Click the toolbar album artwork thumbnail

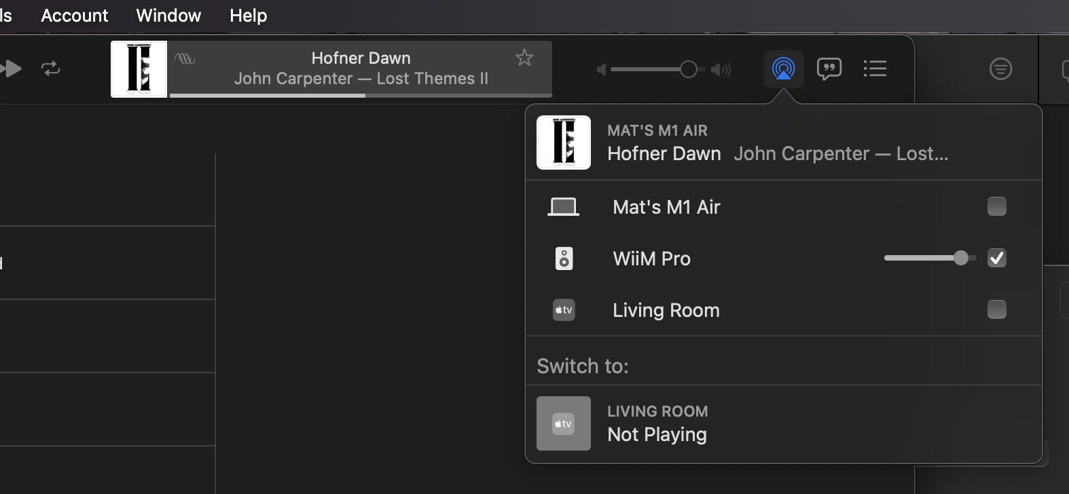[139, 69]
